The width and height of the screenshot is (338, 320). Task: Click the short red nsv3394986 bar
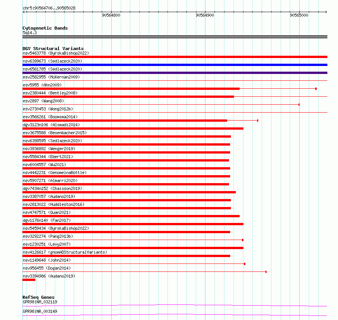pos(29,280)
